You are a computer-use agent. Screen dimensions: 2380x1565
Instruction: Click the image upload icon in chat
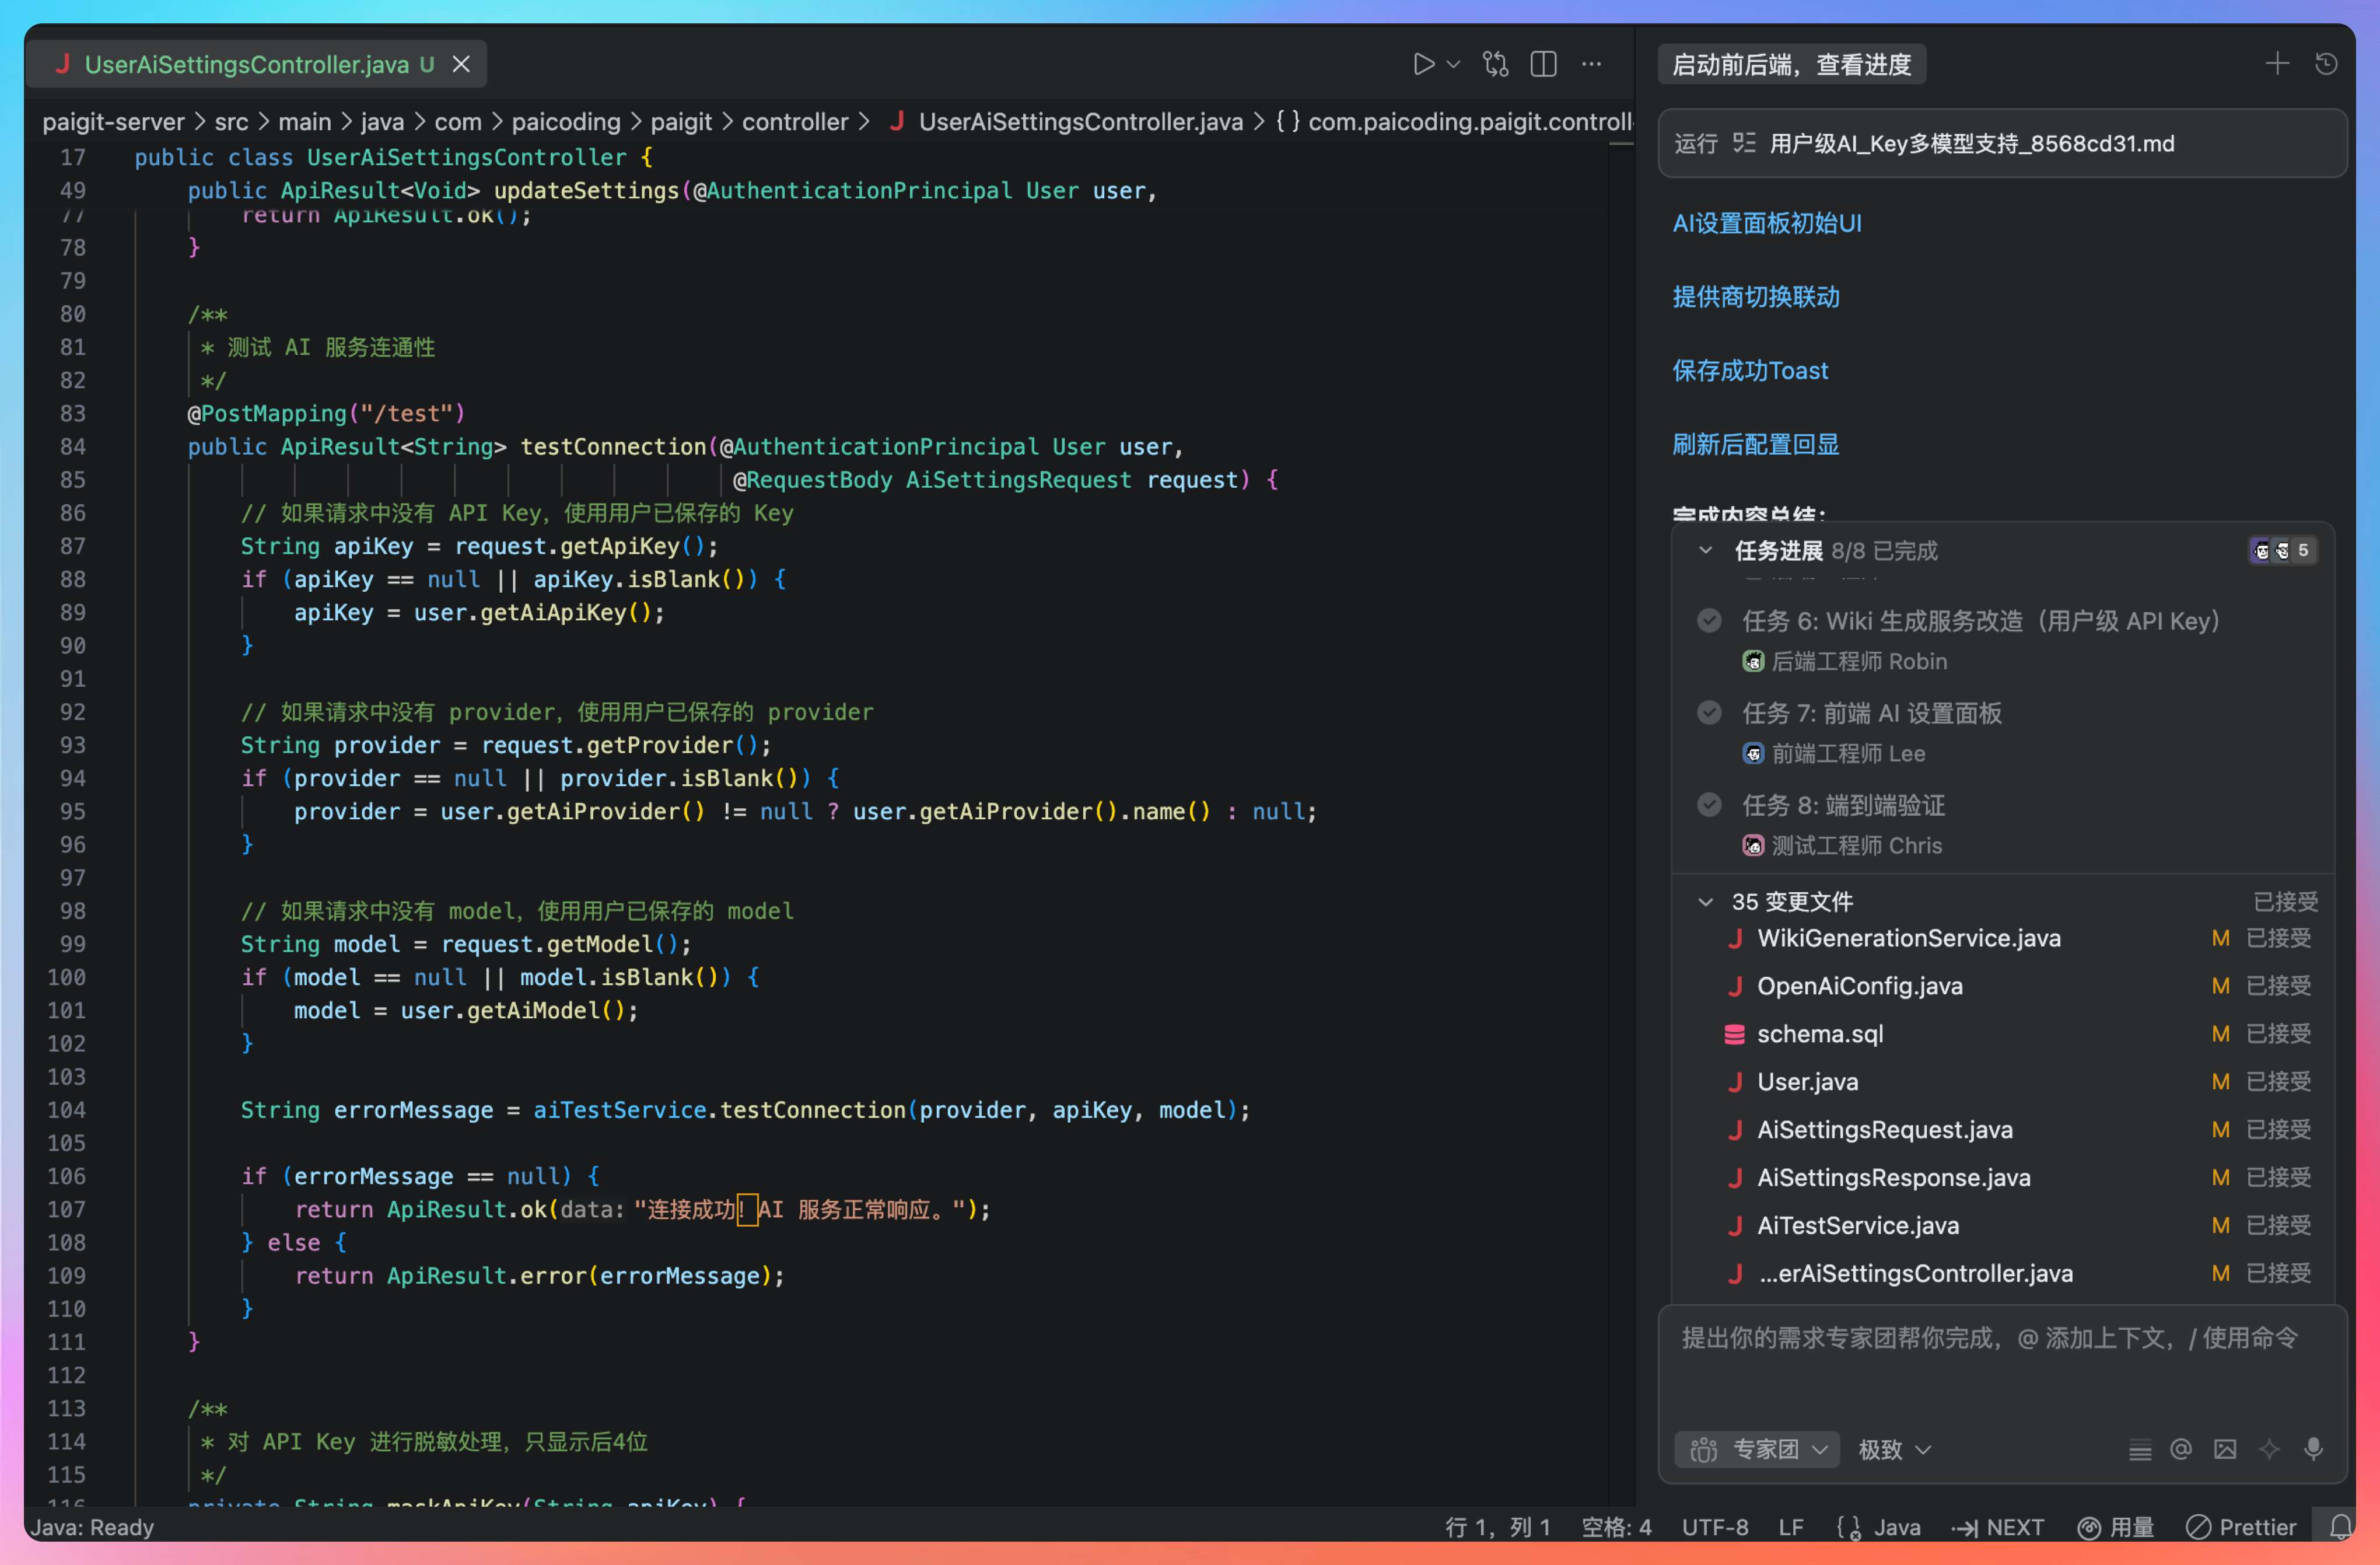[2225, 1449]
